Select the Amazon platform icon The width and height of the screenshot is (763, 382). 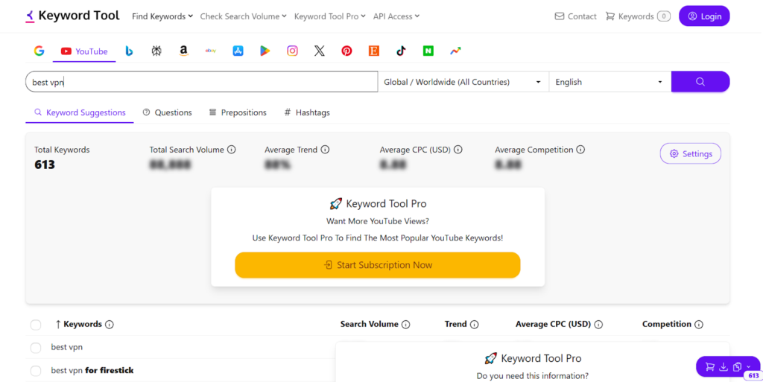coord(183,51)
